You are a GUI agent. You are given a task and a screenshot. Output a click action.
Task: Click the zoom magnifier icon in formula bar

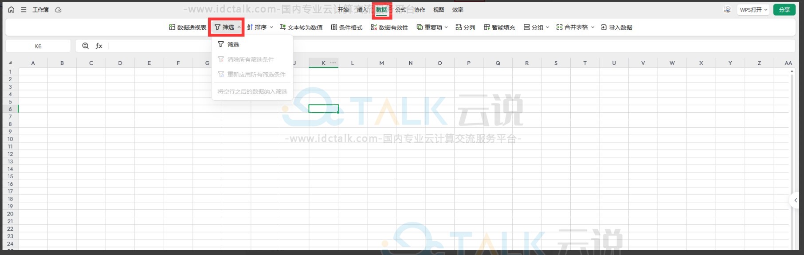coord(86,46)
